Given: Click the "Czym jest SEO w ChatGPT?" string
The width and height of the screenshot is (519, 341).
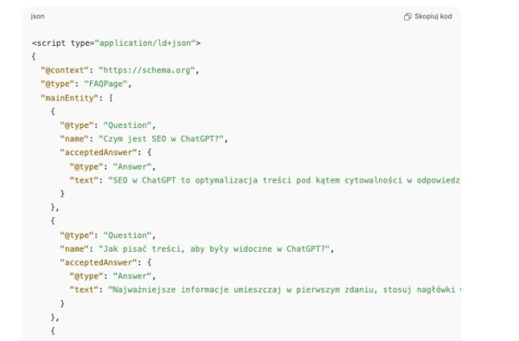Looking at the screenshot, I should click(x=161, y=138).
